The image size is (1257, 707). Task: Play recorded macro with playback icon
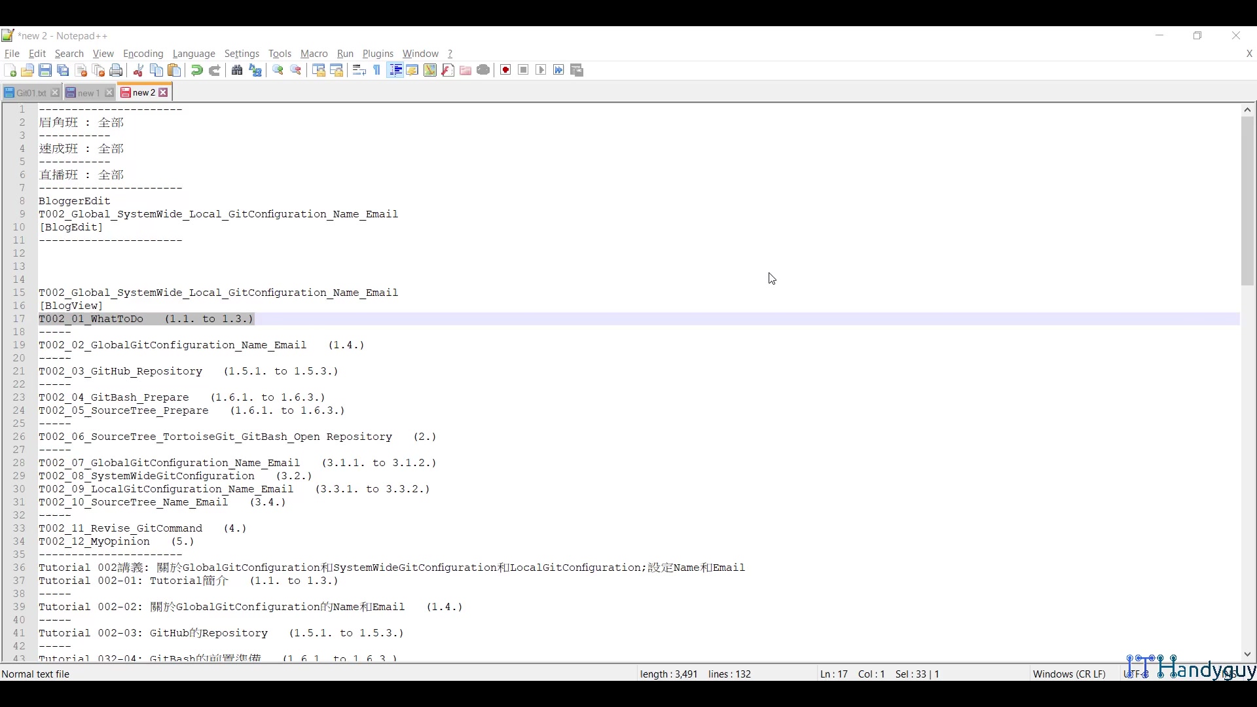pos(541,70)
